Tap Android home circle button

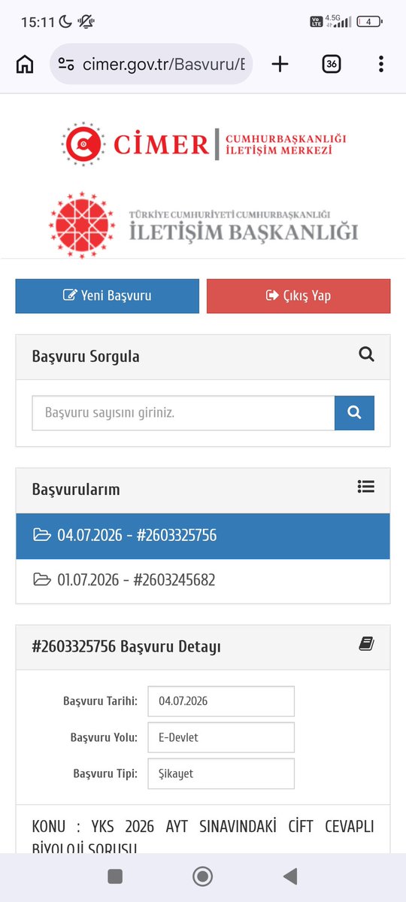(202, 876)
